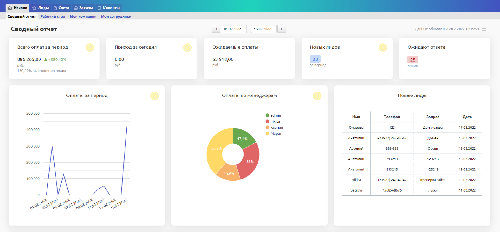Open the Лиды top tab

pos(40,8)
